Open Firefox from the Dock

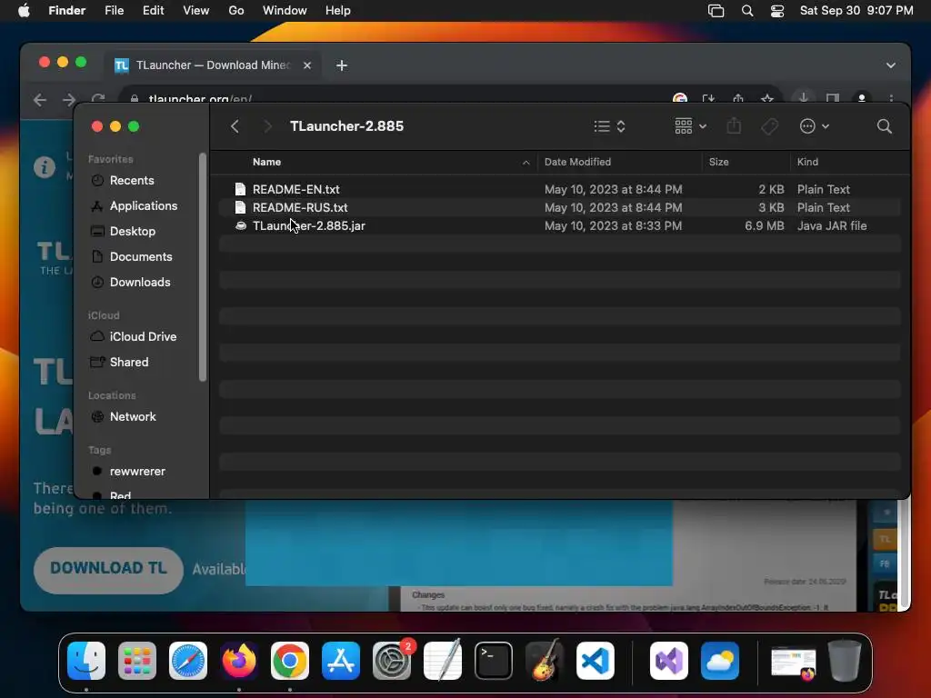click(x=239, y=661)
